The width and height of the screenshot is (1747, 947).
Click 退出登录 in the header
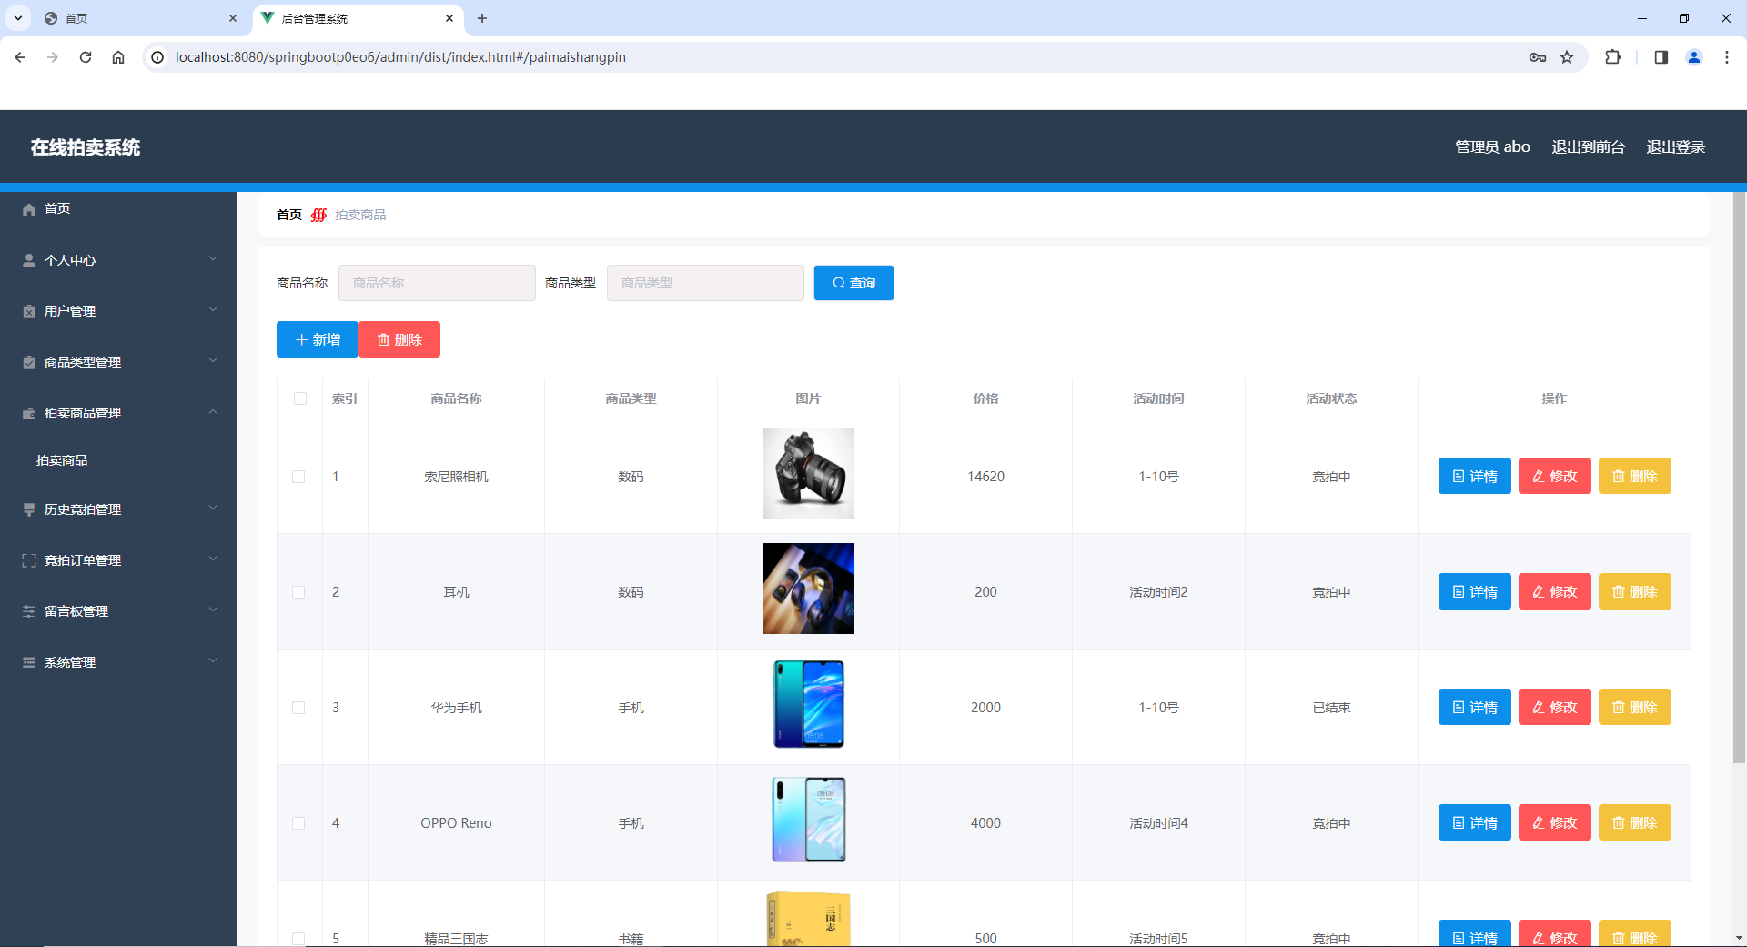tap(1675, 147)
